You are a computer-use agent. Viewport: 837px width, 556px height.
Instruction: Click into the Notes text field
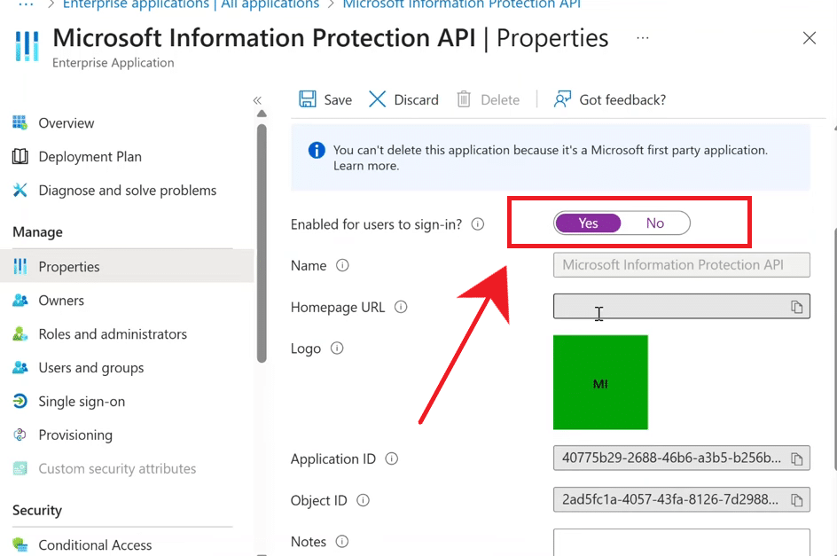click(681, 542)
